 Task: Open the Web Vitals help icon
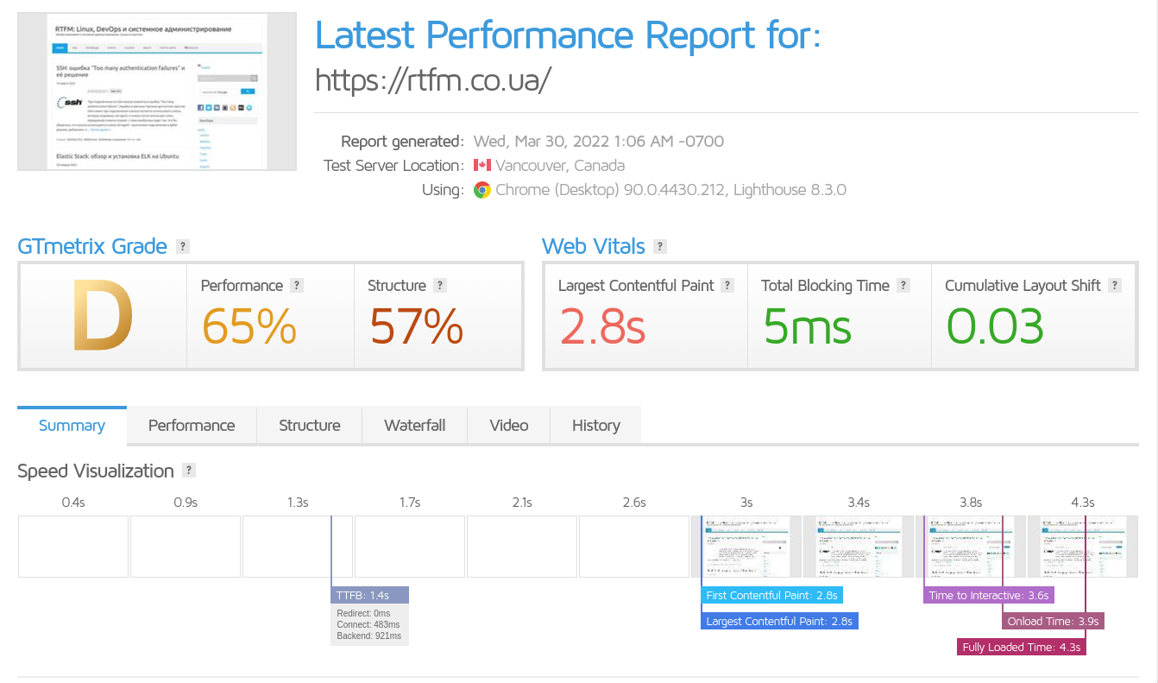[660, 246]
